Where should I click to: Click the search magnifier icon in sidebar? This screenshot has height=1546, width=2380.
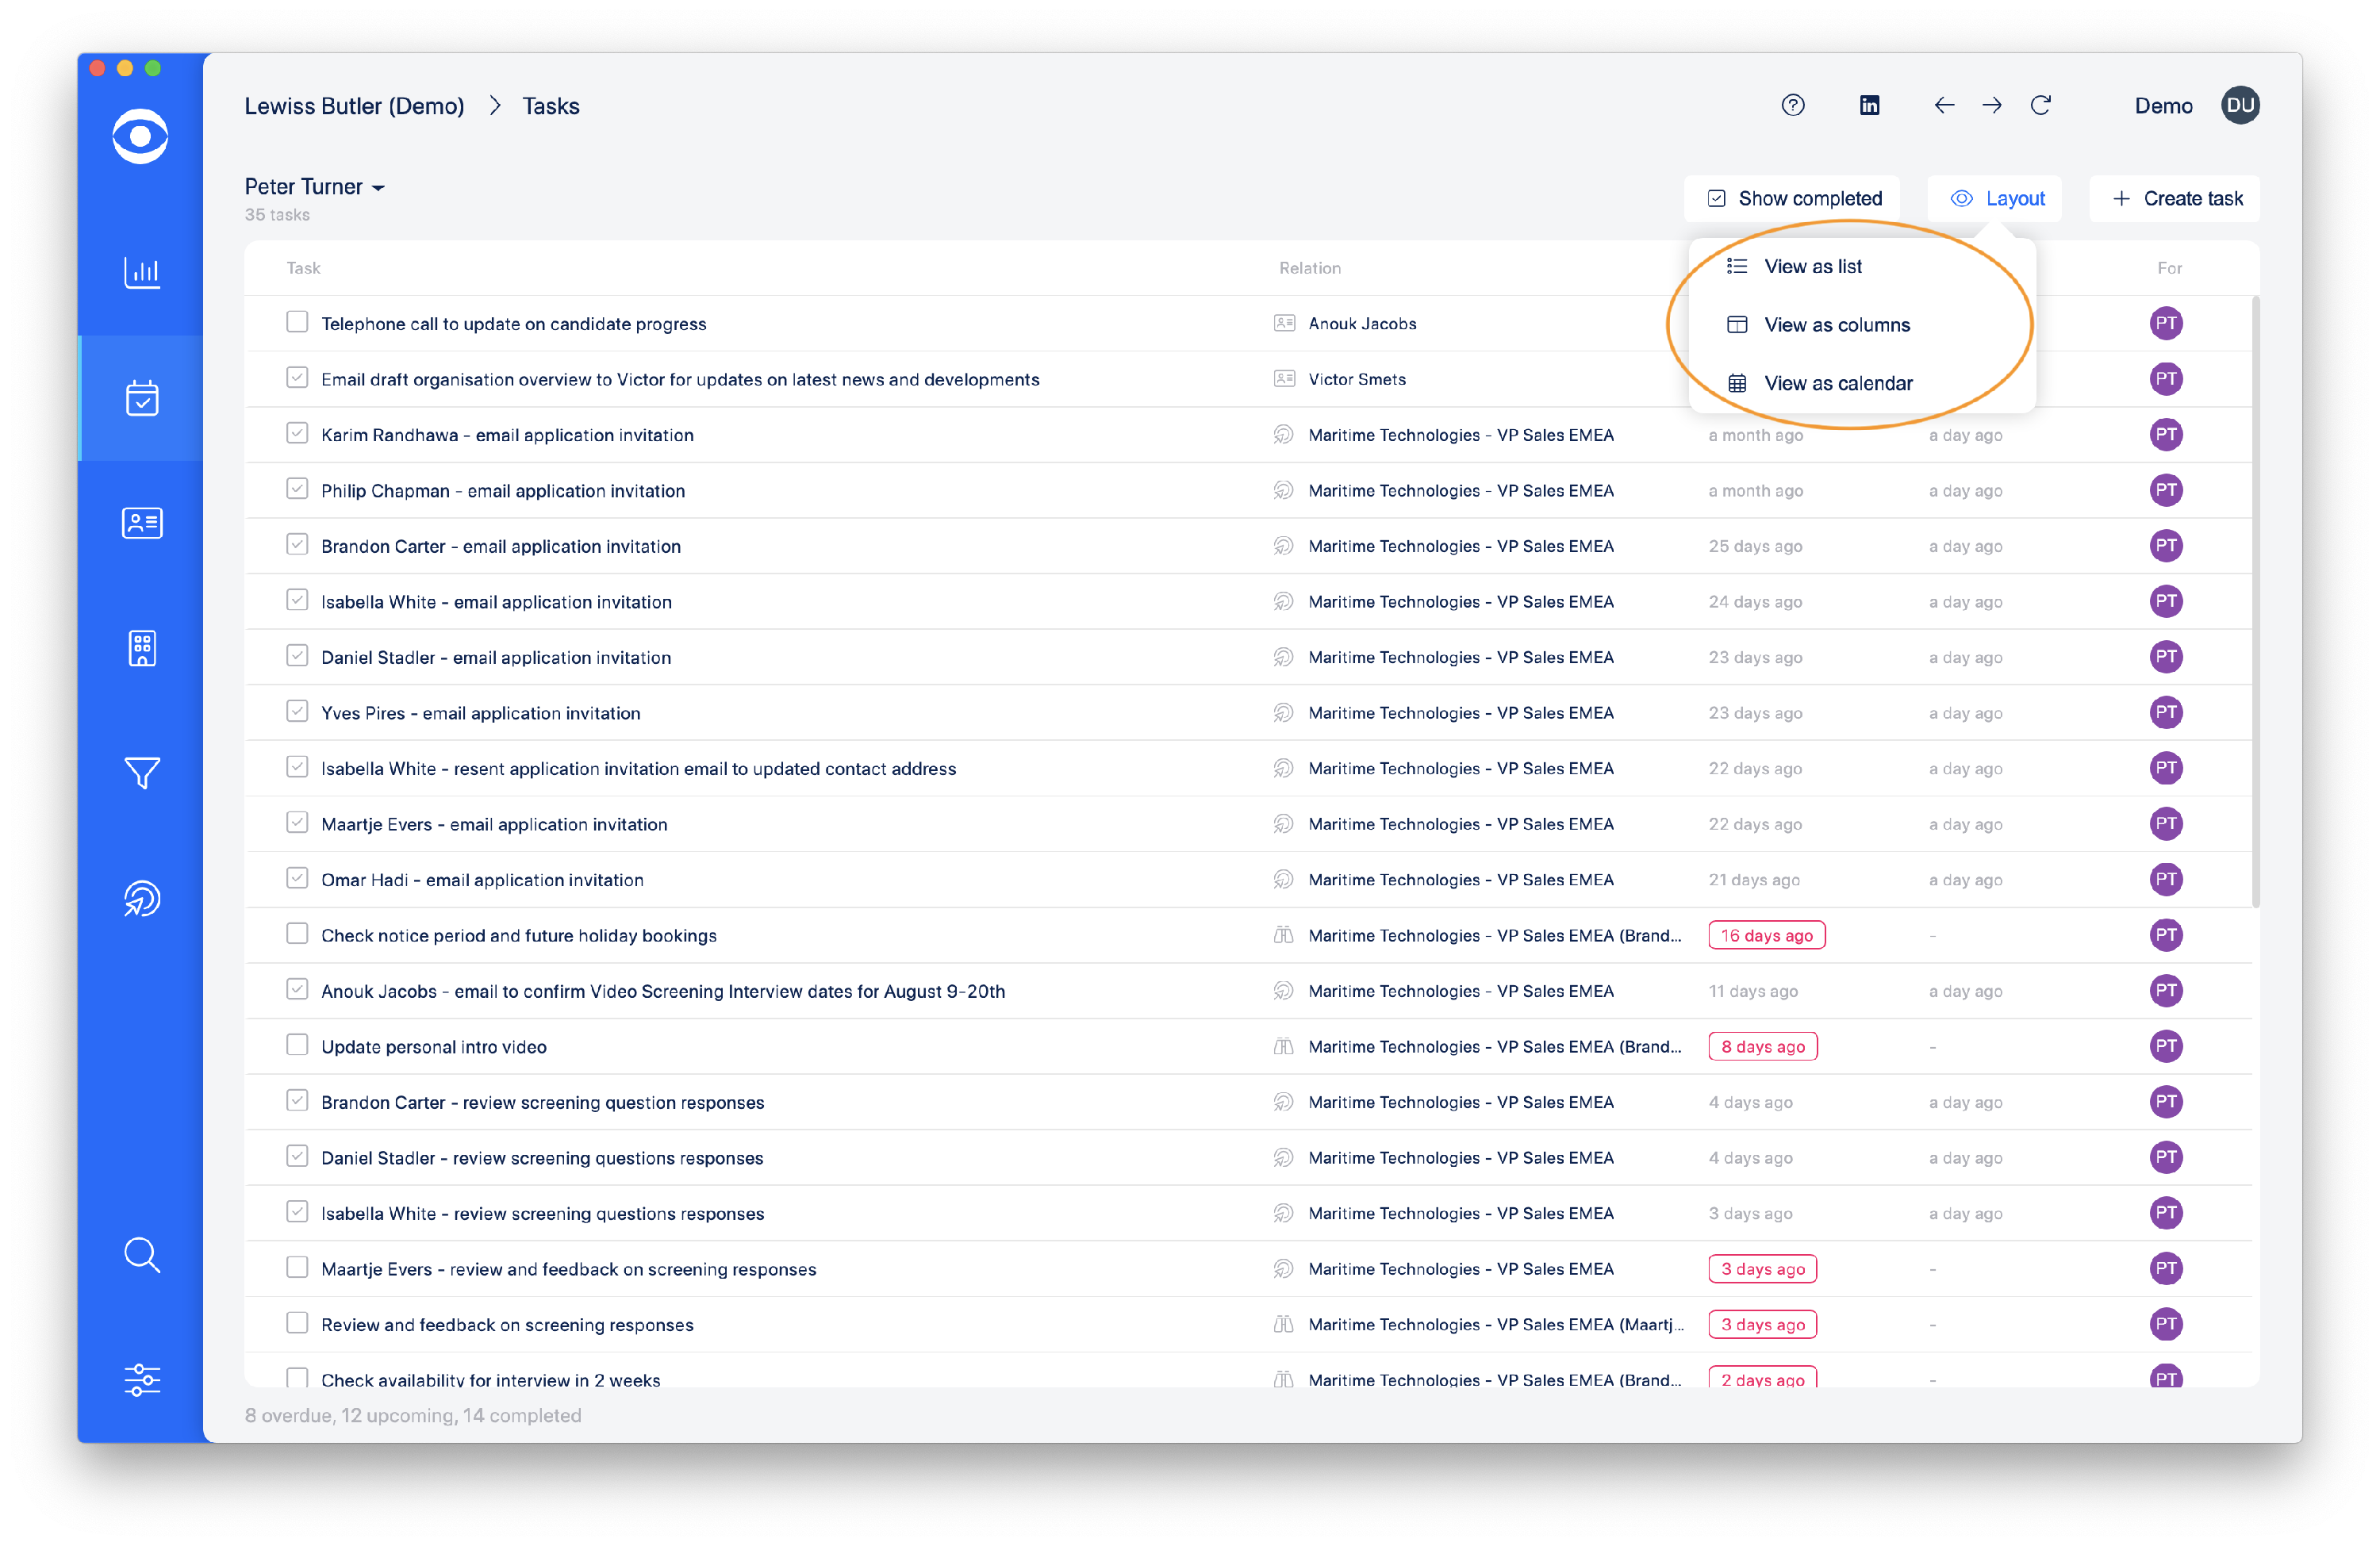pyautogui.click(x=141, y=1254)
